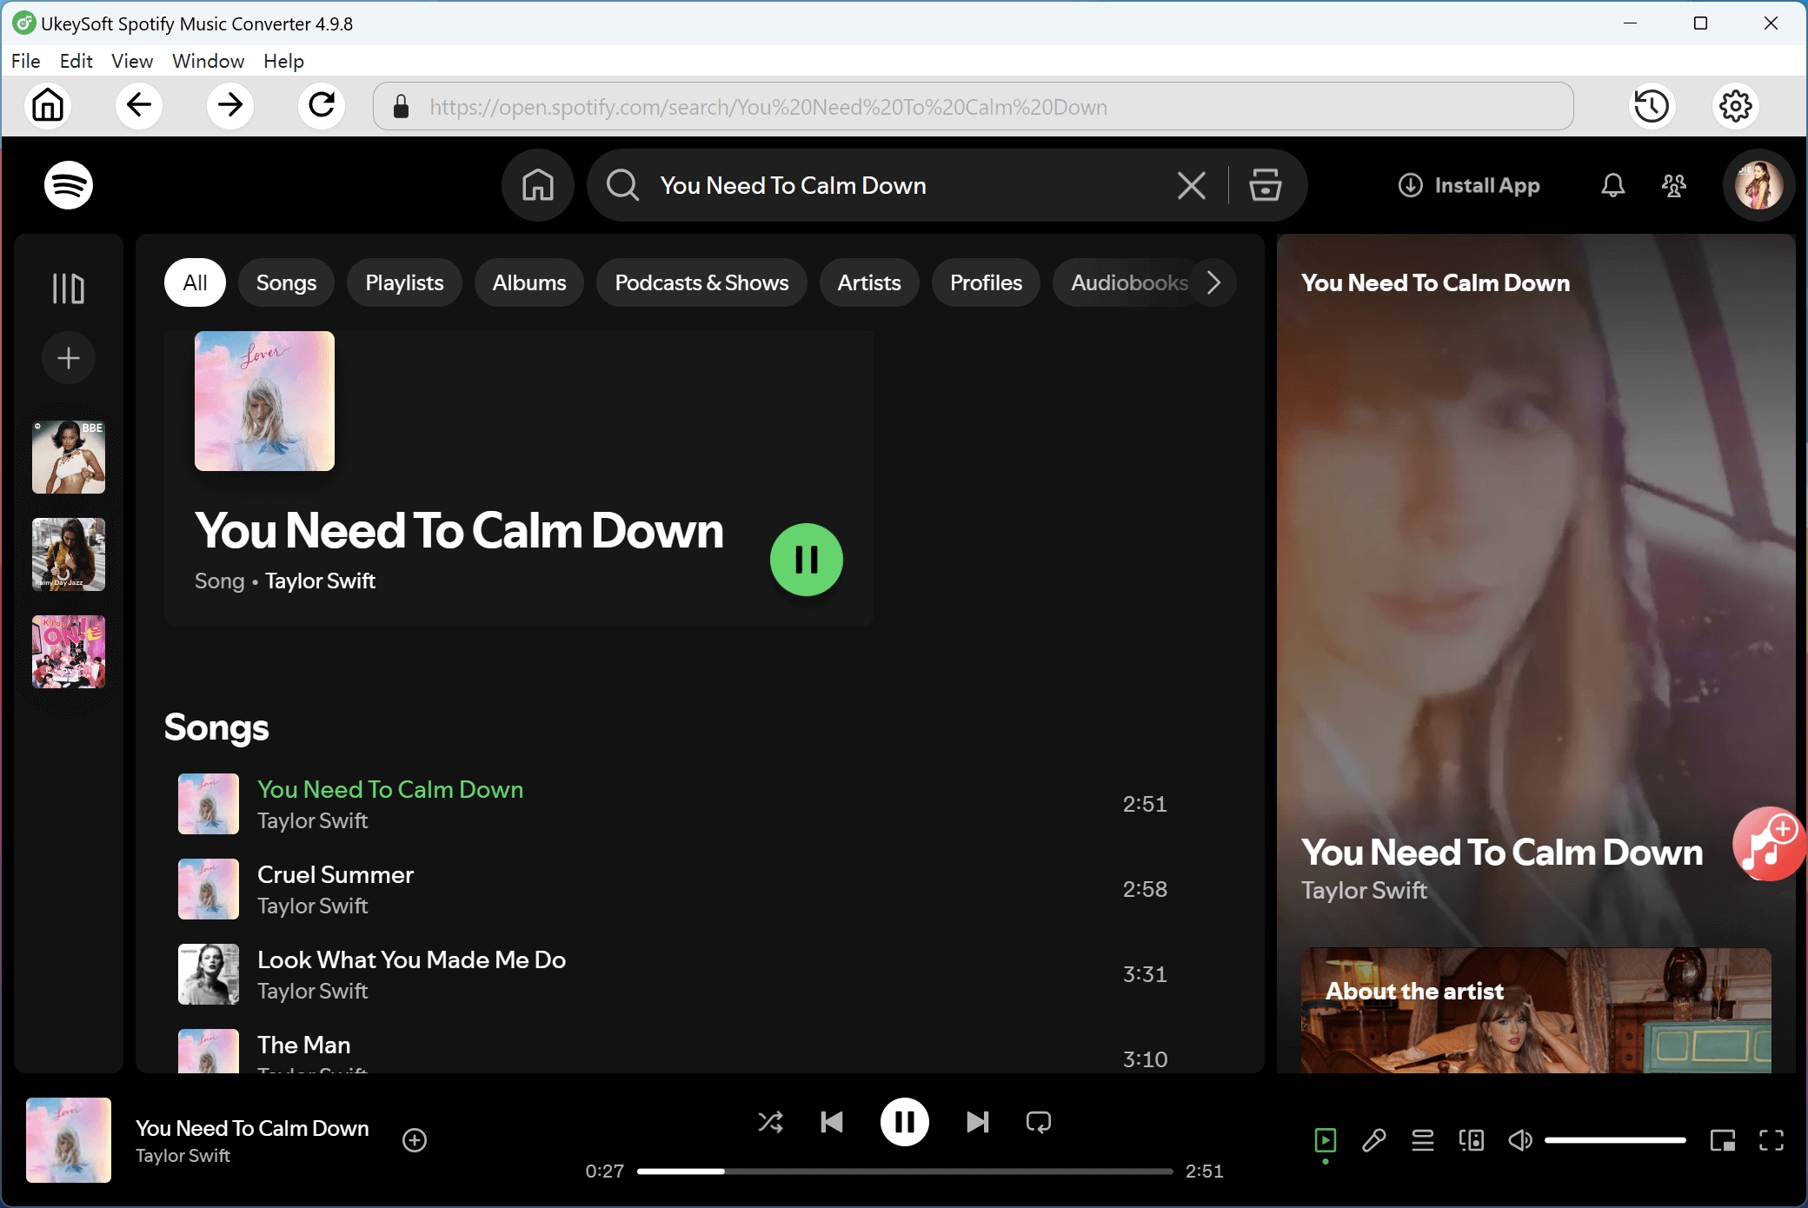Open the Taylor Swift artist link in top result

tap(320, 581)
